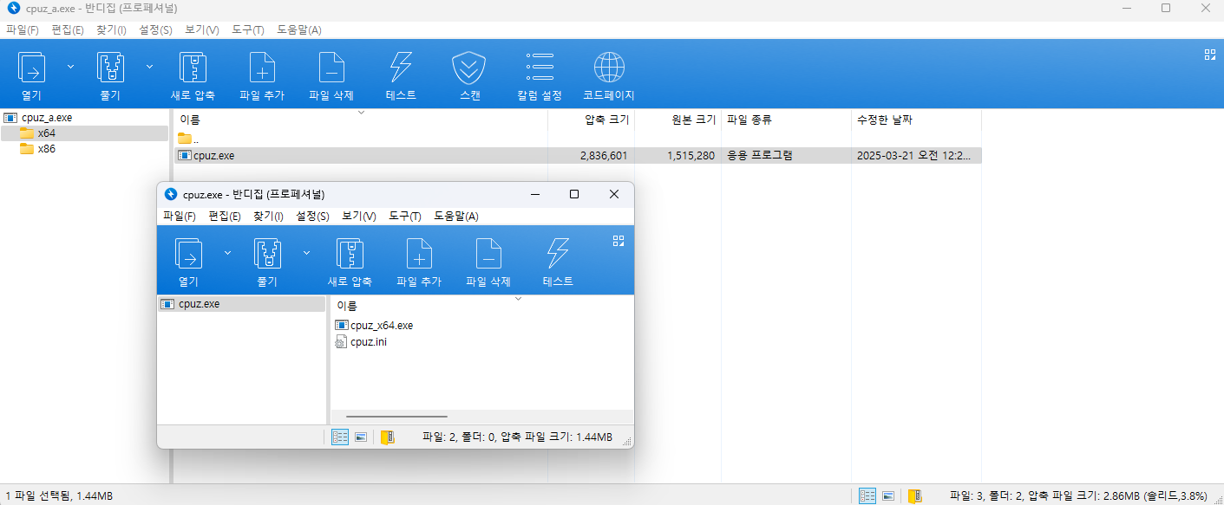Click Delete File (파일 삭제) in cpuz.exe window
The width and height of the screenshot is (1224, 505).
[x=488, y=262]
